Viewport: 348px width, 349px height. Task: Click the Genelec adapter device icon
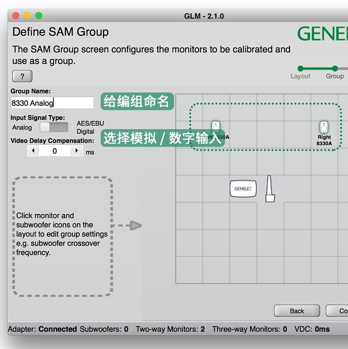click(243, 189)
